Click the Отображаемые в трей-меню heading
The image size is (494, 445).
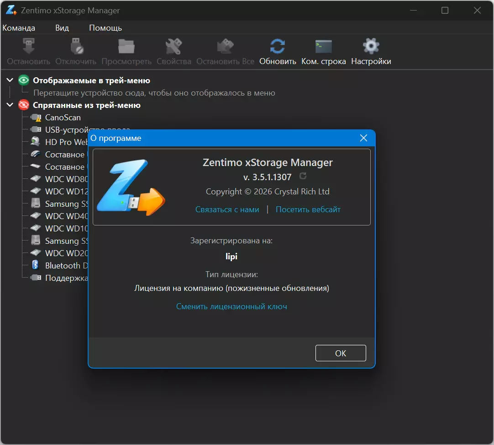pos(91,80)
